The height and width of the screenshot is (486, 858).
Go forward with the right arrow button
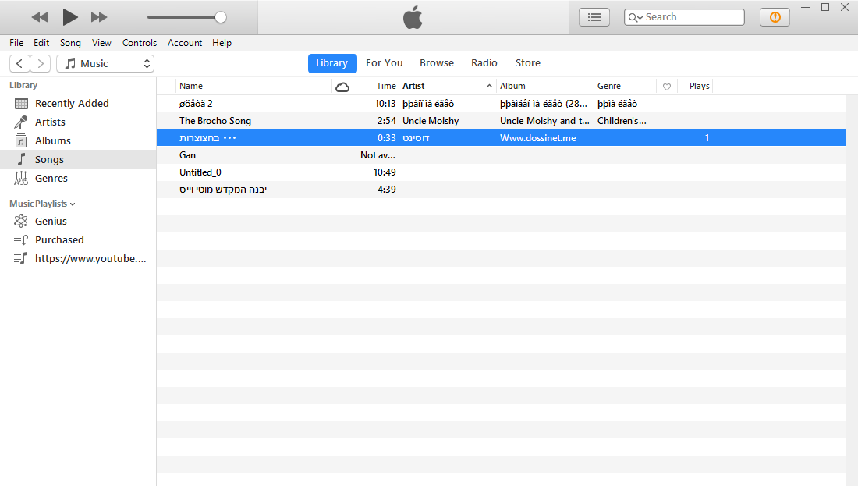tap(41, 63)
